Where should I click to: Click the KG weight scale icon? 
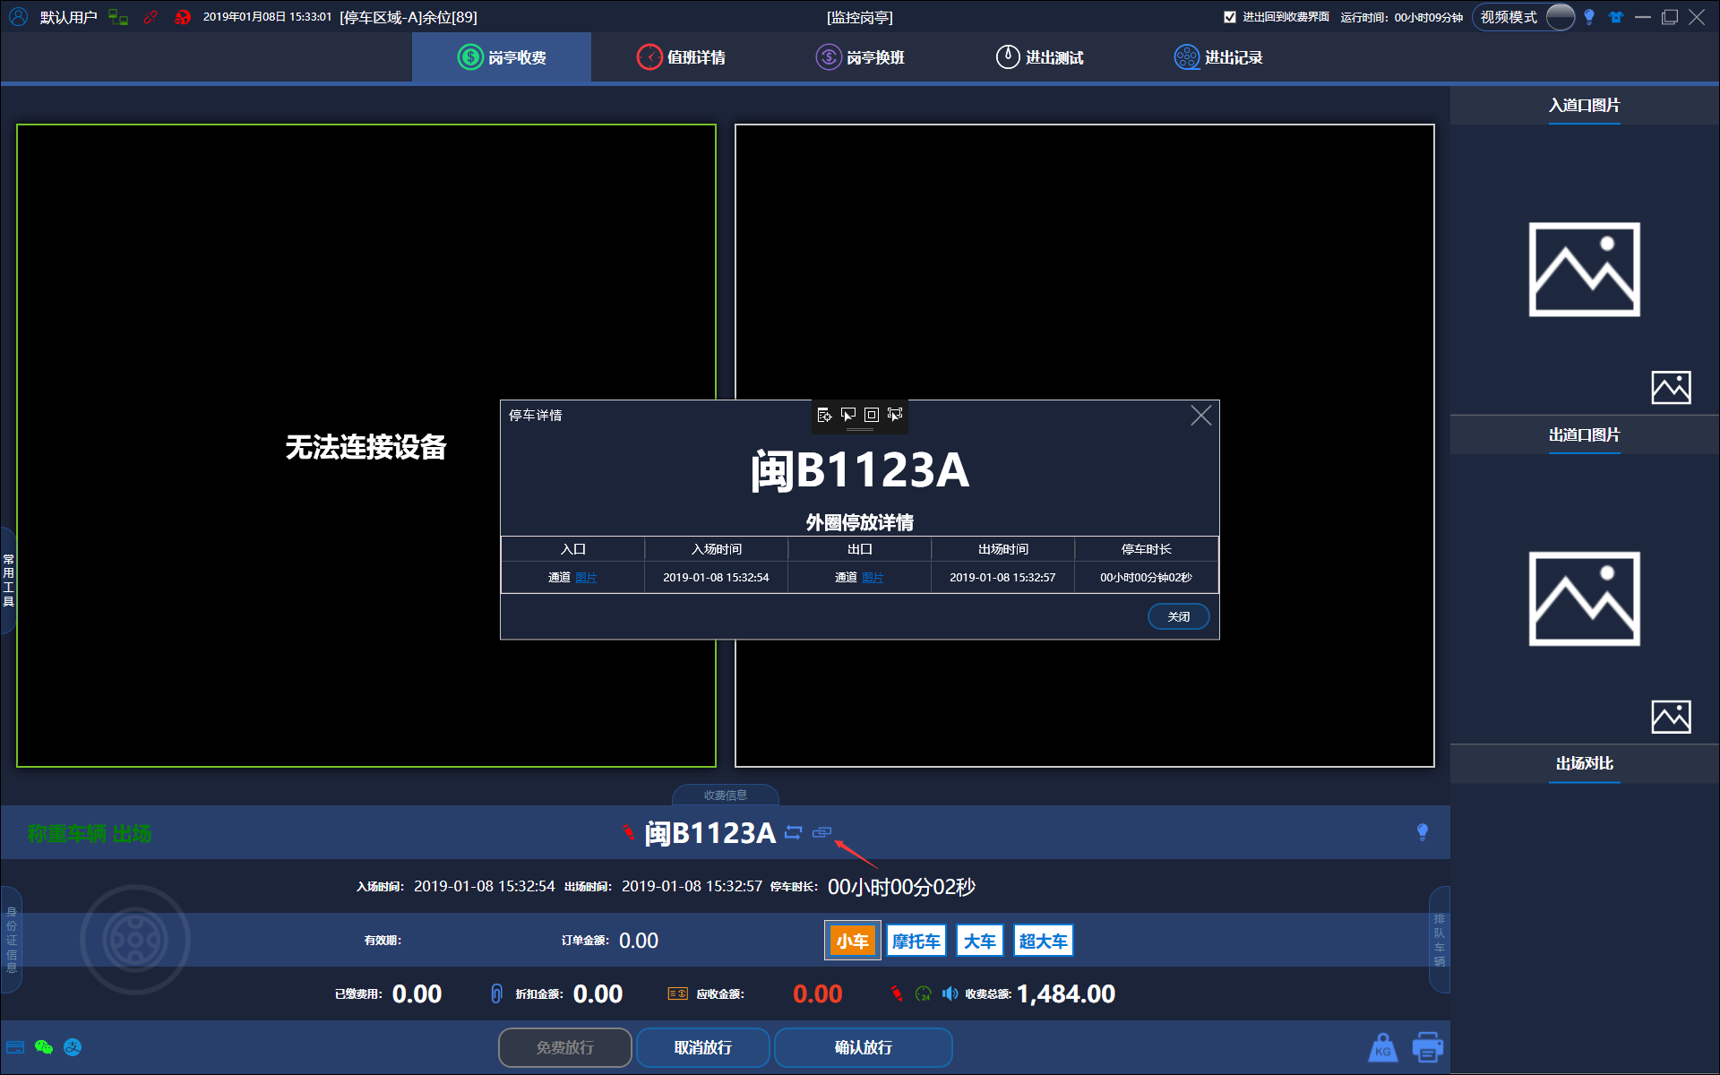pos(1383,1047)
